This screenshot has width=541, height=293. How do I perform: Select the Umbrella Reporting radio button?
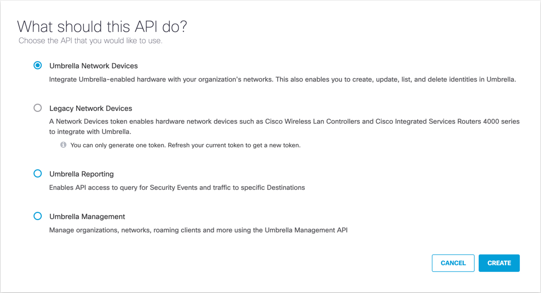click(x=38, y=173)
